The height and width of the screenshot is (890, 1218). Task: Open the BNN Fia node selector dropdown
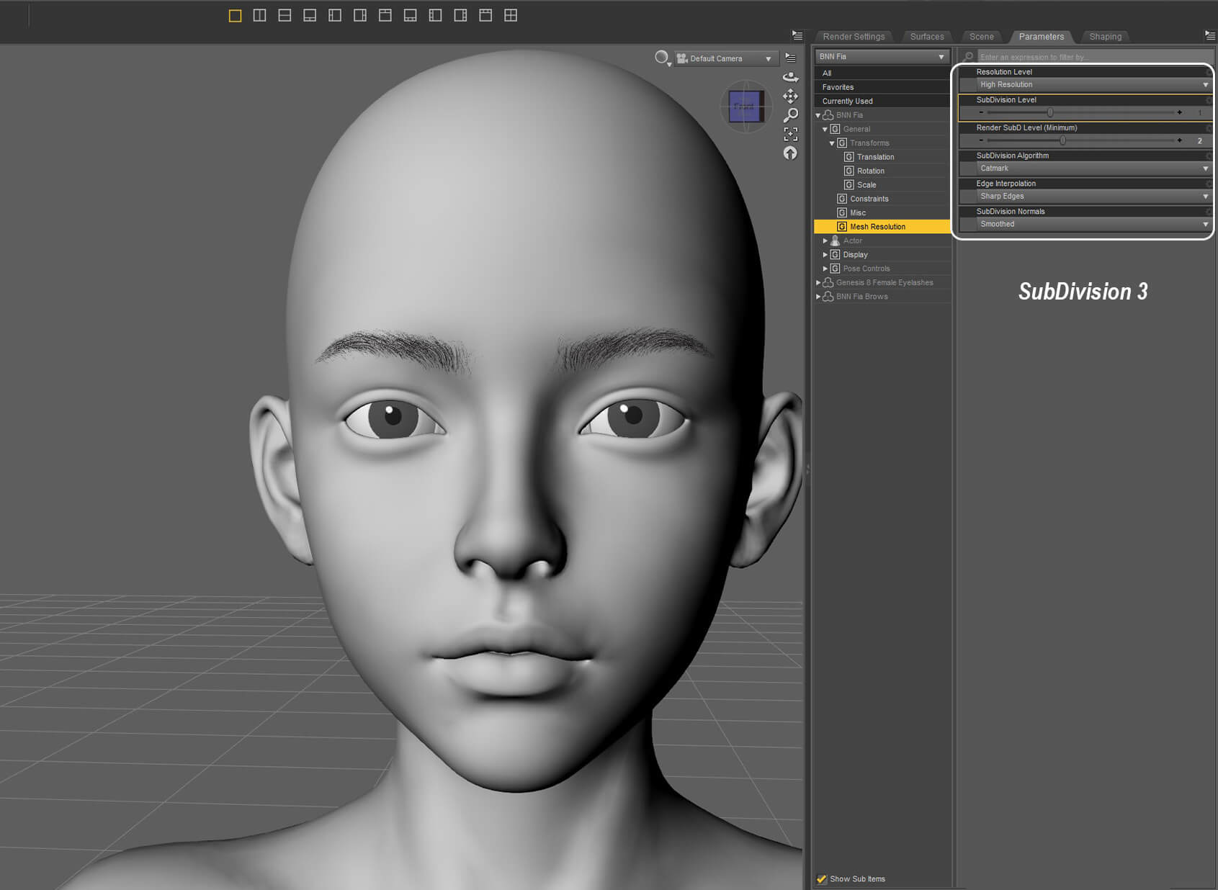(882, 56)
